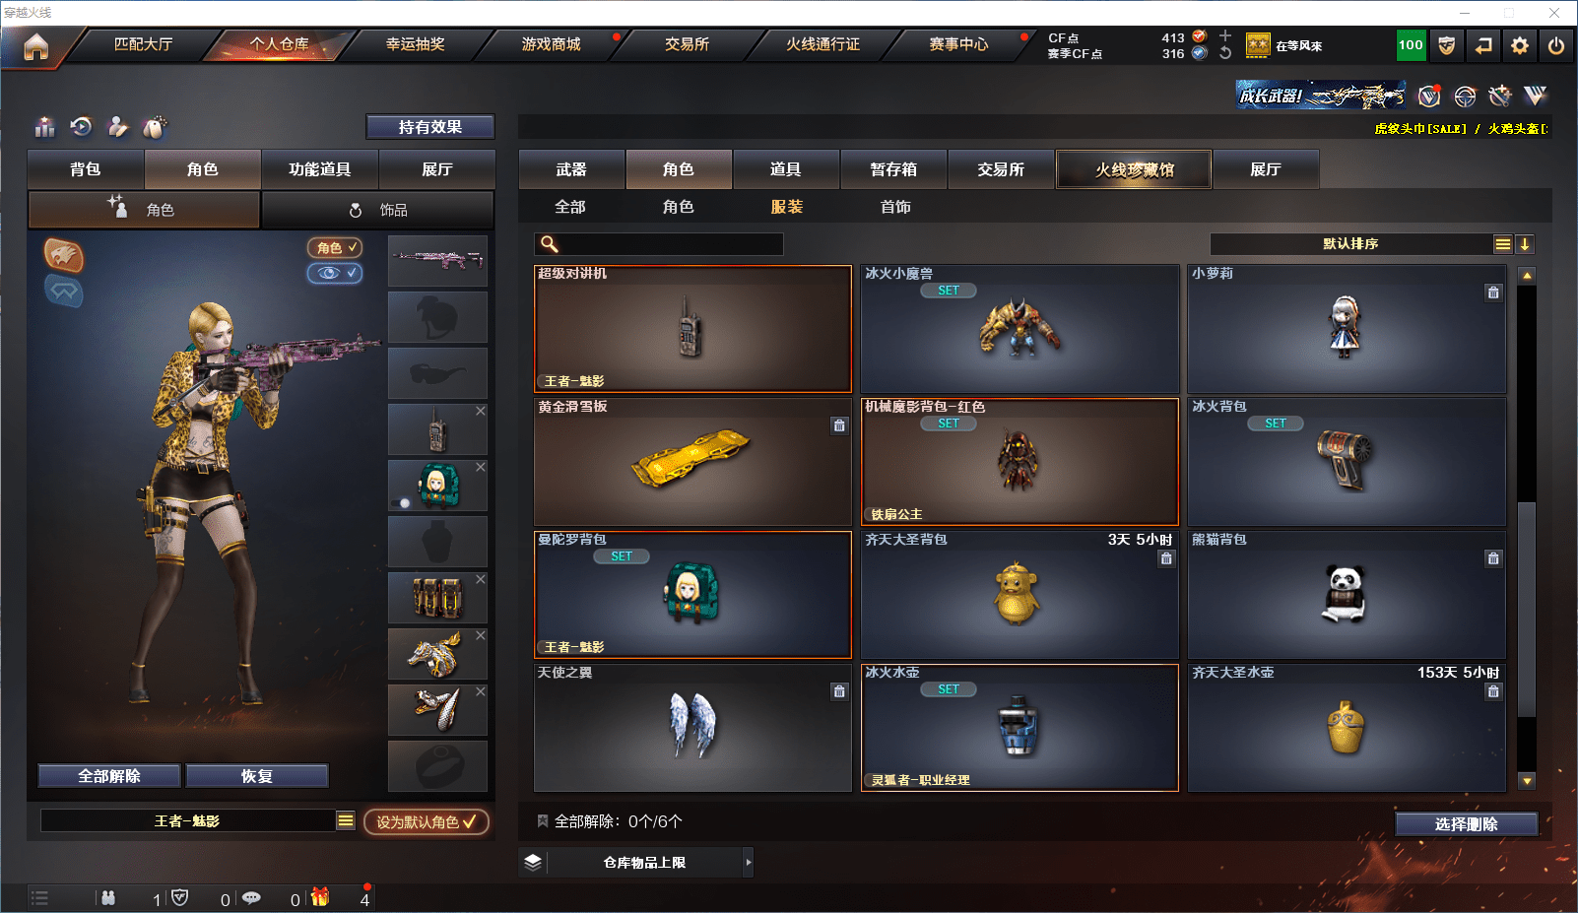Image resolution: width=1578 pixels, height=913 pixels.
Task: Open the settings gear icon
Action: click(x=1520, y=45)
